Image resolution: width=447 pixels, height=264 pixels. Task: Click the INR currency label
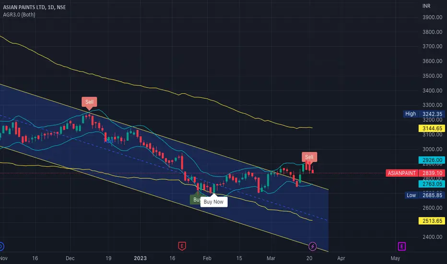pos(426,6)
